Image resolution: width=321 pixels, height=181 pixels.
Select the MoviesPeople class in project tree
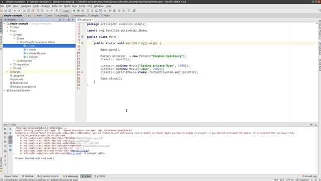tap(37, 53)
